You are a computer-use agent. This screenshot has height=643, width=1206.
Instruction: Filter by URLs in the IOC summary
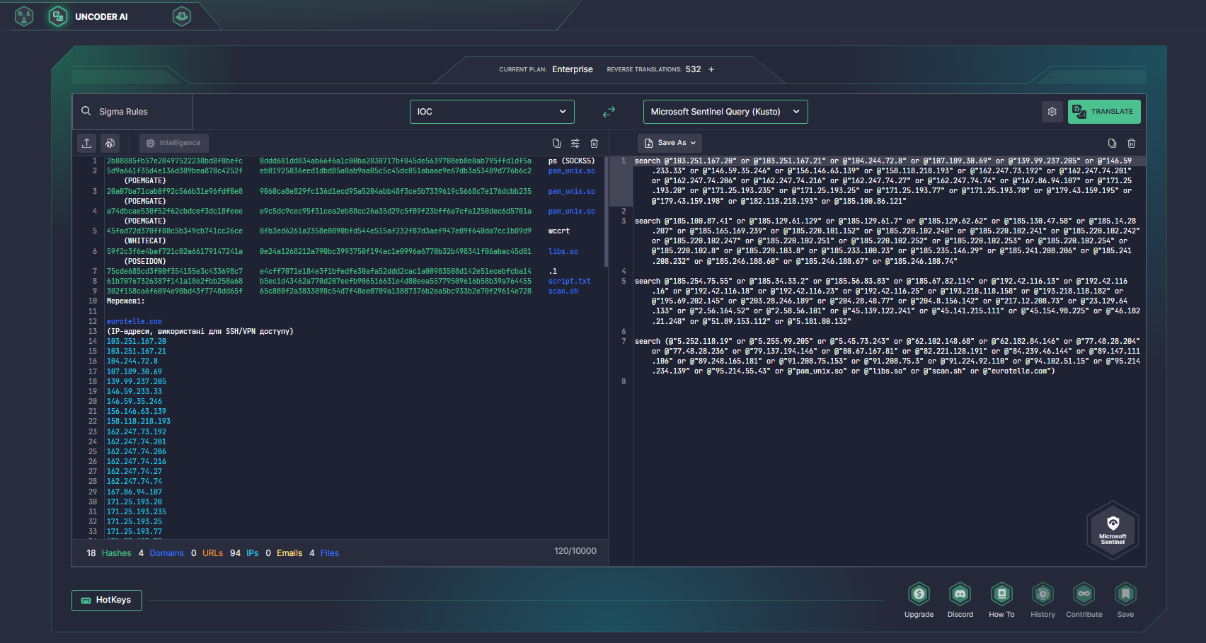pos(212,553)
